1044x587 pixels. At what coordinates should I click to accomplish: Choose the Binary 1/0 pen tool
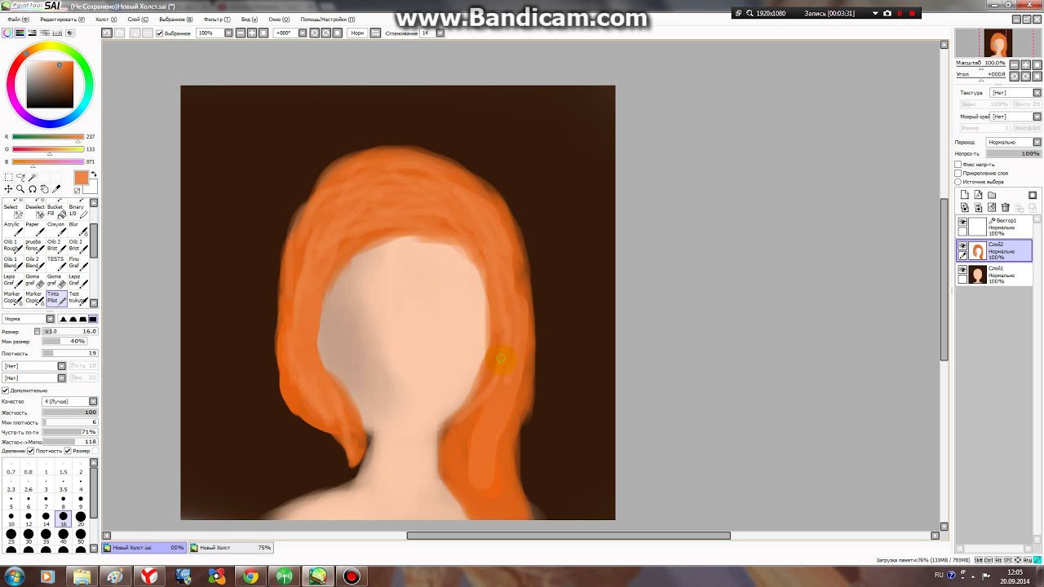click(x=77, y=210)
